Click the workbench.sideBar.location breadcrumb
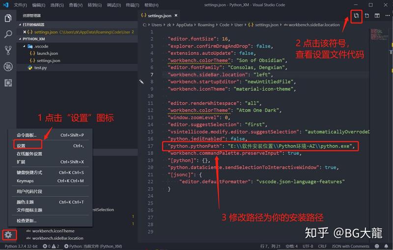 tap(312, 25)
